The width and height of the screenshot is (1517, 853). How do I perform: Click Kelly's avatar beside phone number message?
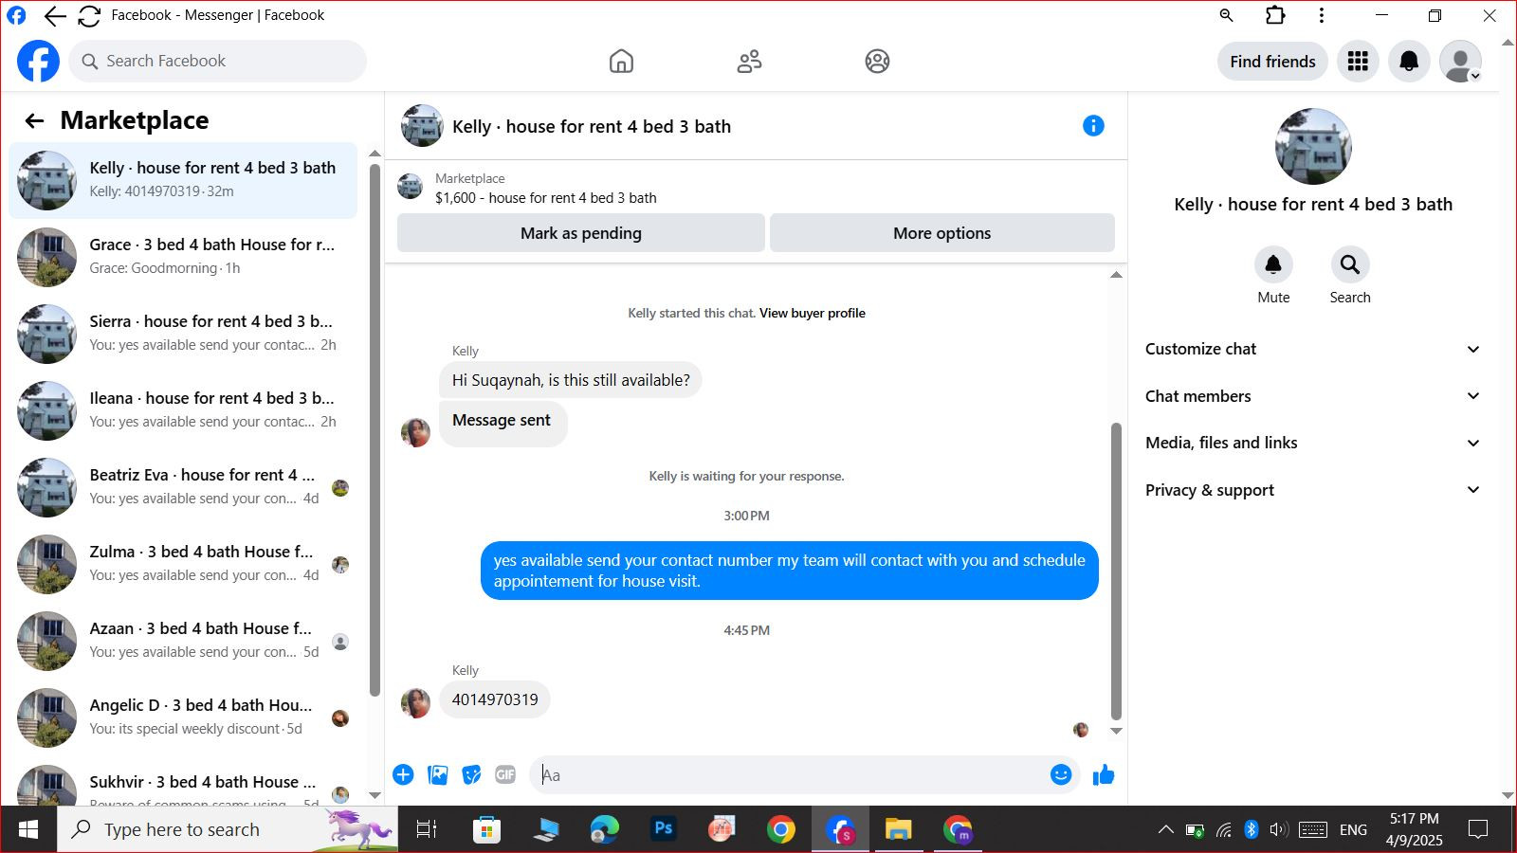click(415, 703)
